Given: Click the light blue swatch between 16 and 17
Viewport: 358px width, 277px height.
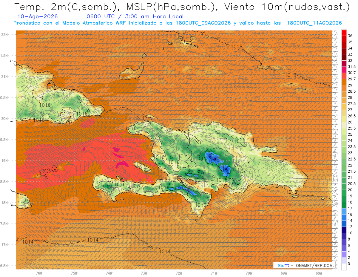Looking at the screenshot, I should (344, 211).
